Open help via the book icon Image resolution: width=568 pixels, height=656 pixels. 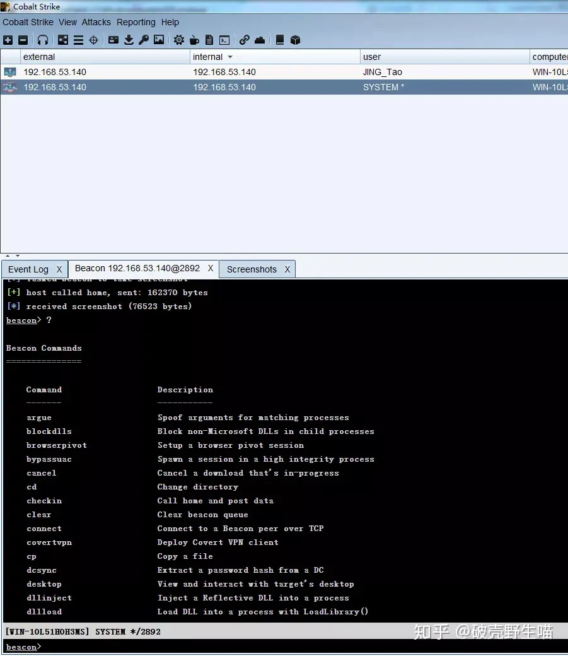coord(280,40)
